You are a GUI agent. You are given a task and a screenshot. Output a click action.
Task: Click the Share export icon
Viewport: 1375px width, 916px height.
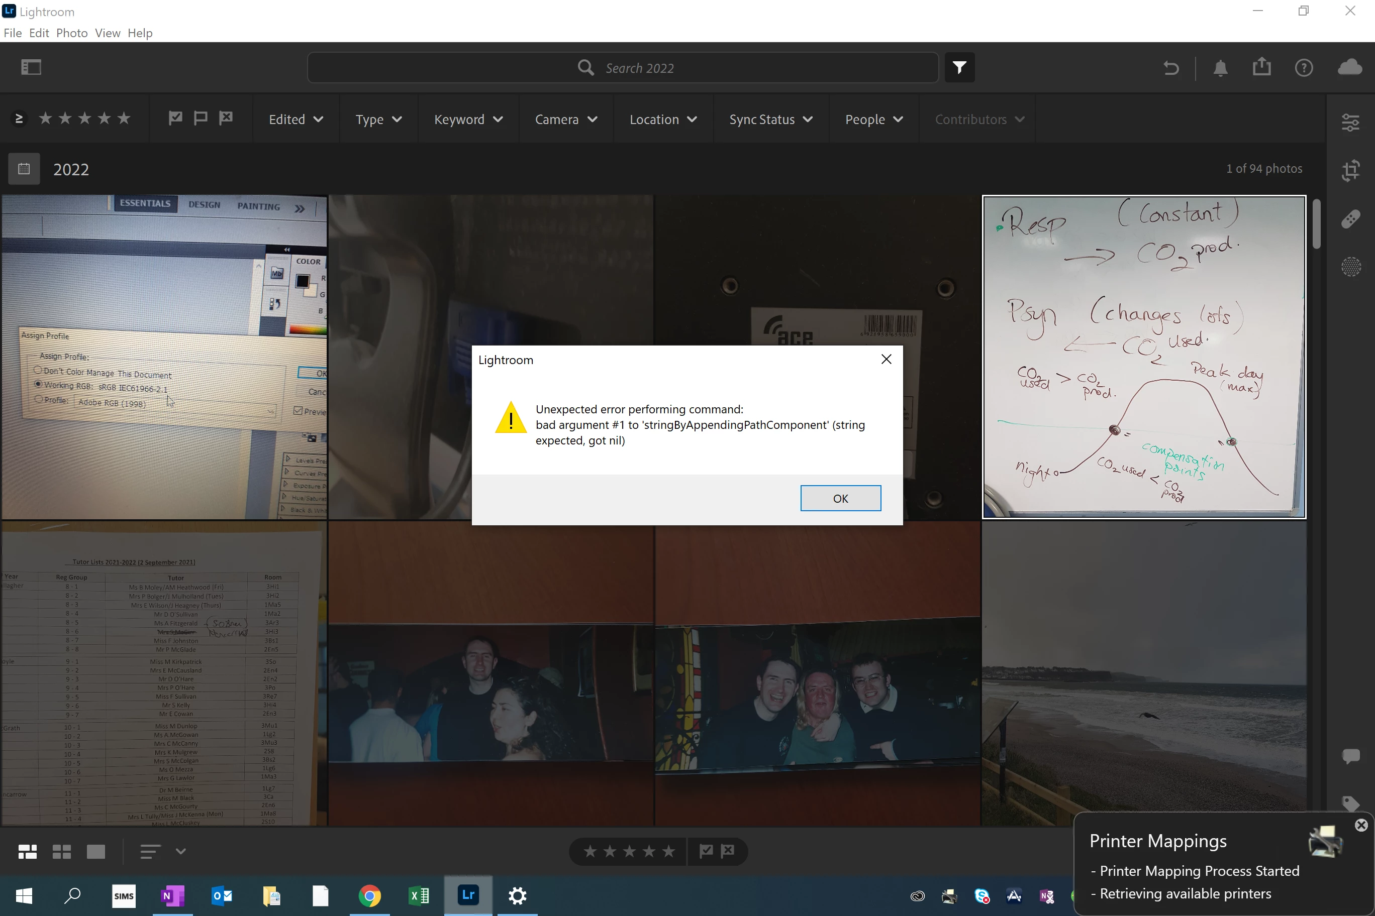1261,67
